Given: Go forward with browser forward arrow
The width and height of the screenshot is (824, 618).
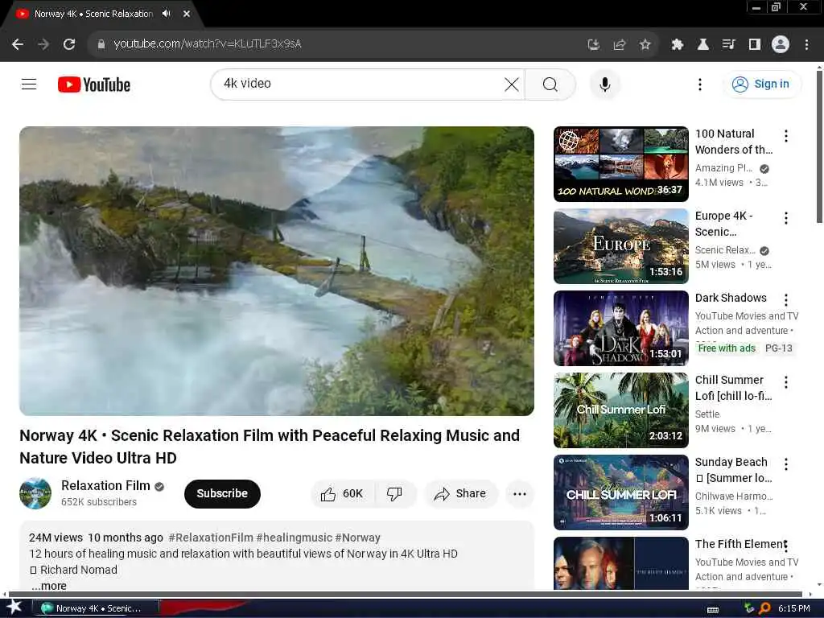Looking at the screenshot, I should (43, 44).
